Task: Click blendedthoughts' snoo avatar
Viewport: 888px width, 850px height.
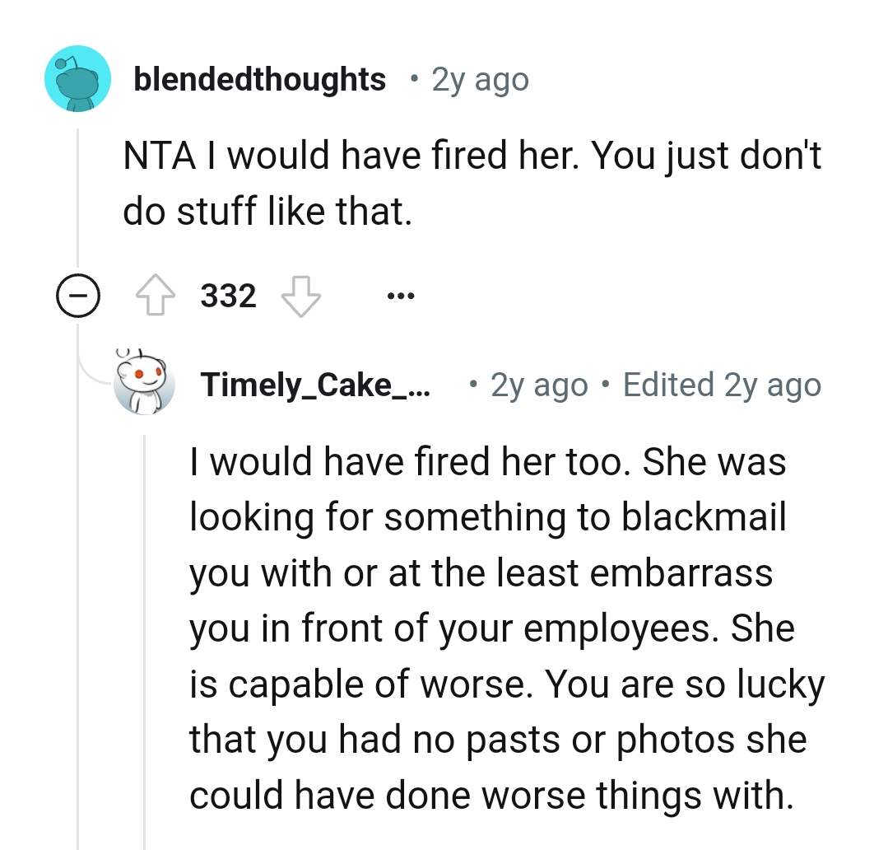Action: pyautogui.click(x=77, y=78)
